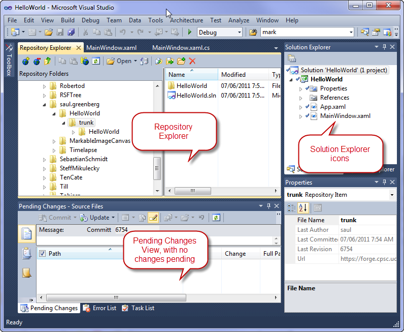Screen dimensions: 404x332
Task: Switch to Error List tab
Action: pyautogui.click(x=100, y=308)
